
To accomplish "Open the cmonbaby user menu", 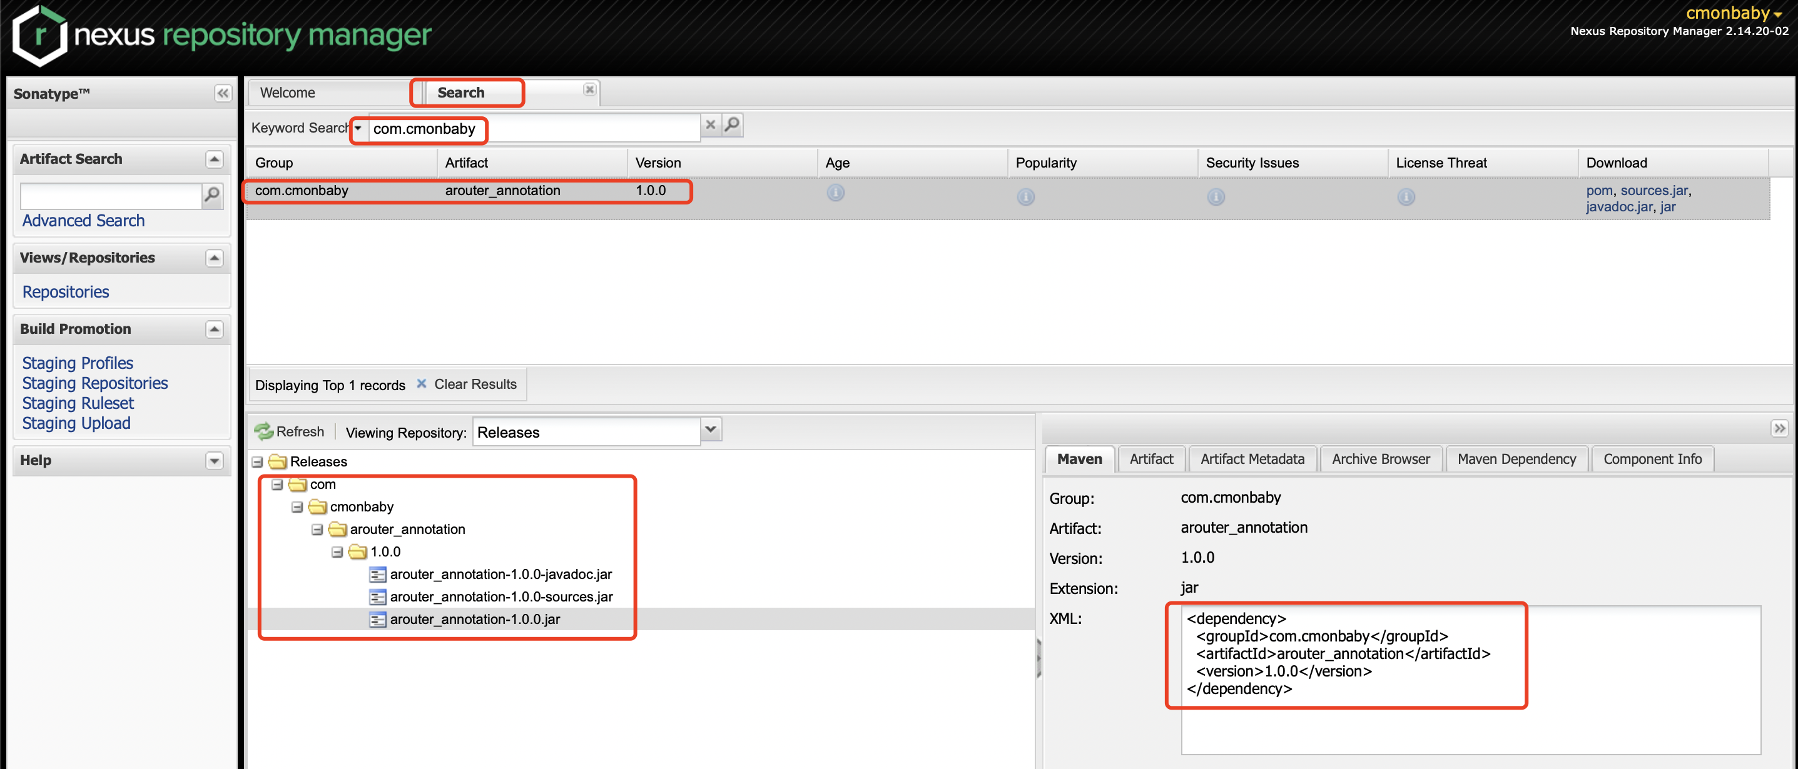I will pos(1733,13).
